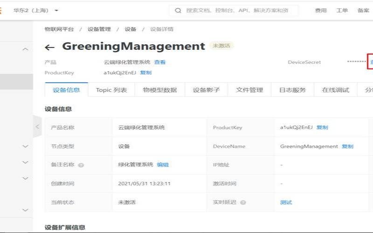Viewport: 373px width, 233px height.
Task: Collapse the sidebar section with up chevron
Action: [25, 49]
